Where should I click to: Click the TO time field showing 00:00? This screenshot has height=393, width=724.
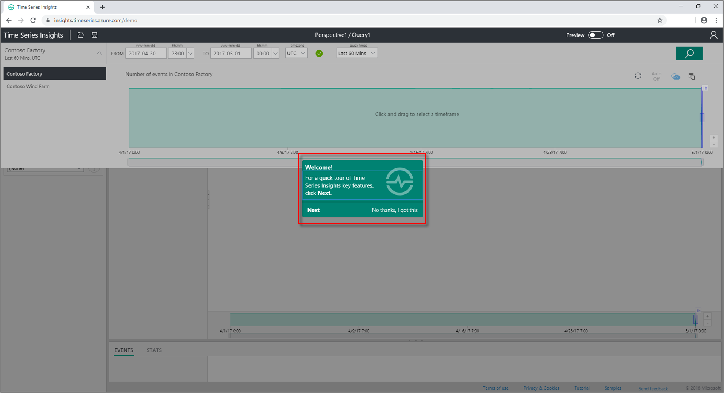click(x=263, y=54)
